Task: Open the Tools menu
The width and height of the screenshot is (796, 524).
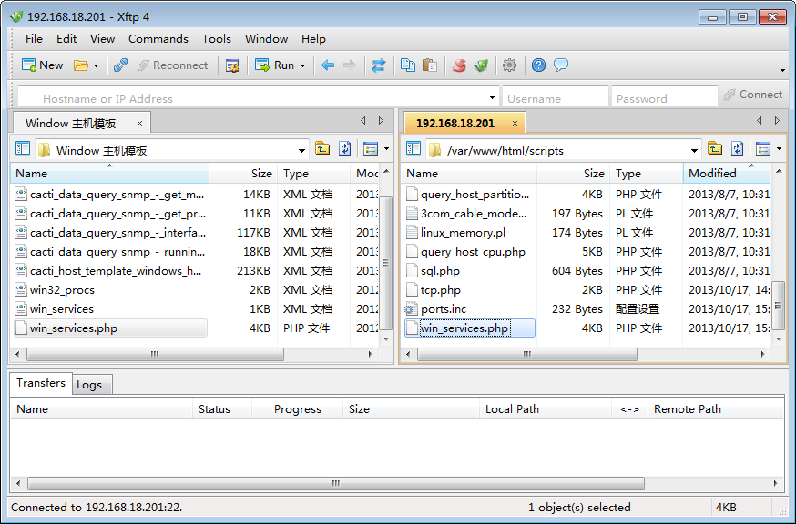Action: (x=217, y=39)
